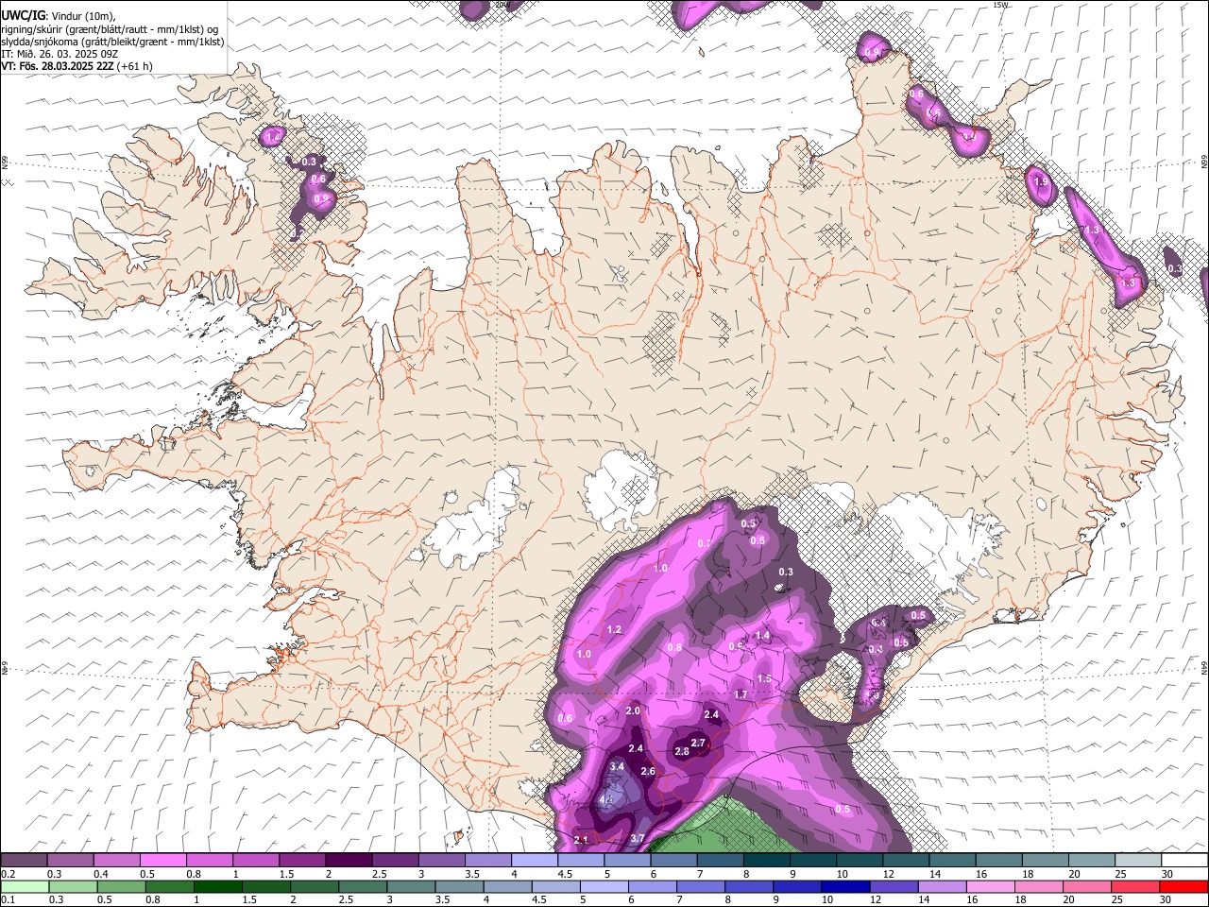Click the 2.7 precipitation value on the map
The height and width of the screenshot is (907, 1209).
pyautogui.click(x=698, y=744)
